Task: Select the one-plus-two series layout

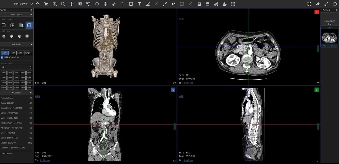Action: [12, 25]
